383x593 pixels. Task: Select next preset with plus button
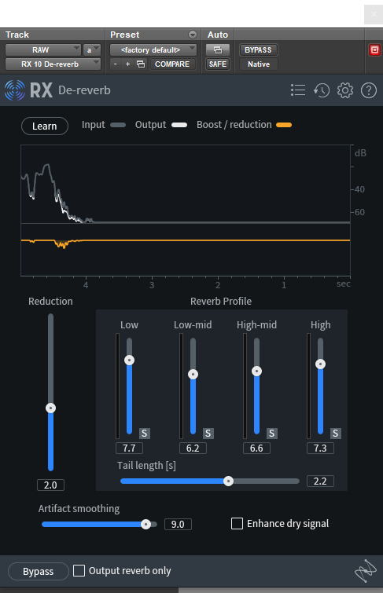pos(127,64)
